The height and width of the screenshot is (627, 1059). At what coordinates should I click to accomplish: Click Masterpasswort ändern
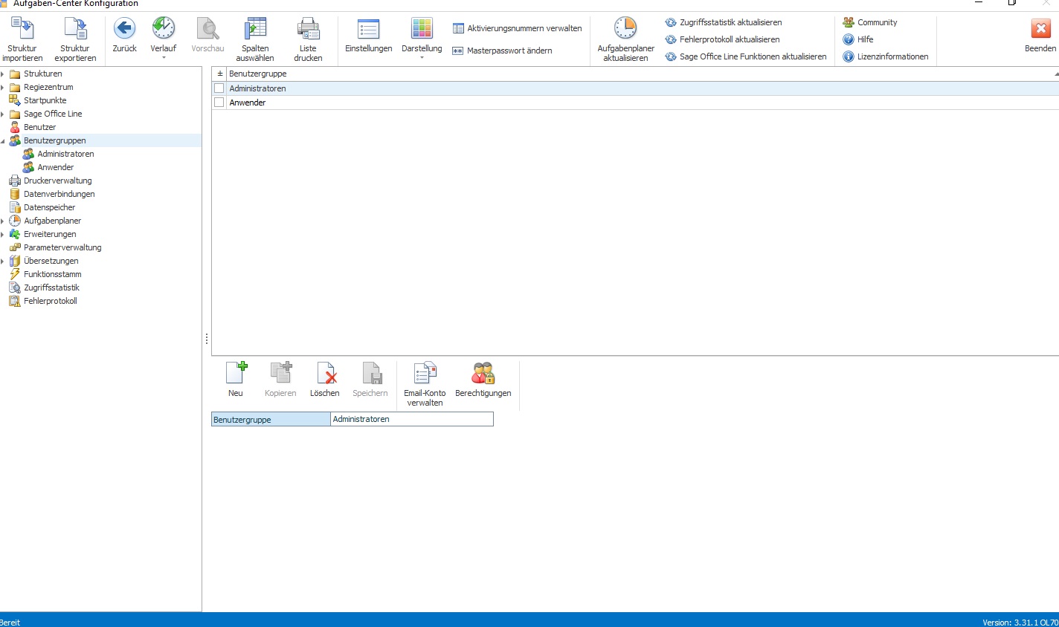[502, 51]
